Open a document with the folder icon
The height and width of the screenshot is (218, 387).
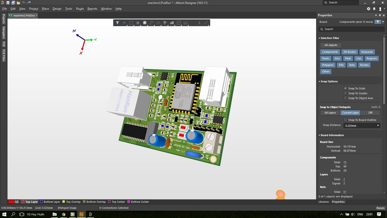tap(18, 2)
